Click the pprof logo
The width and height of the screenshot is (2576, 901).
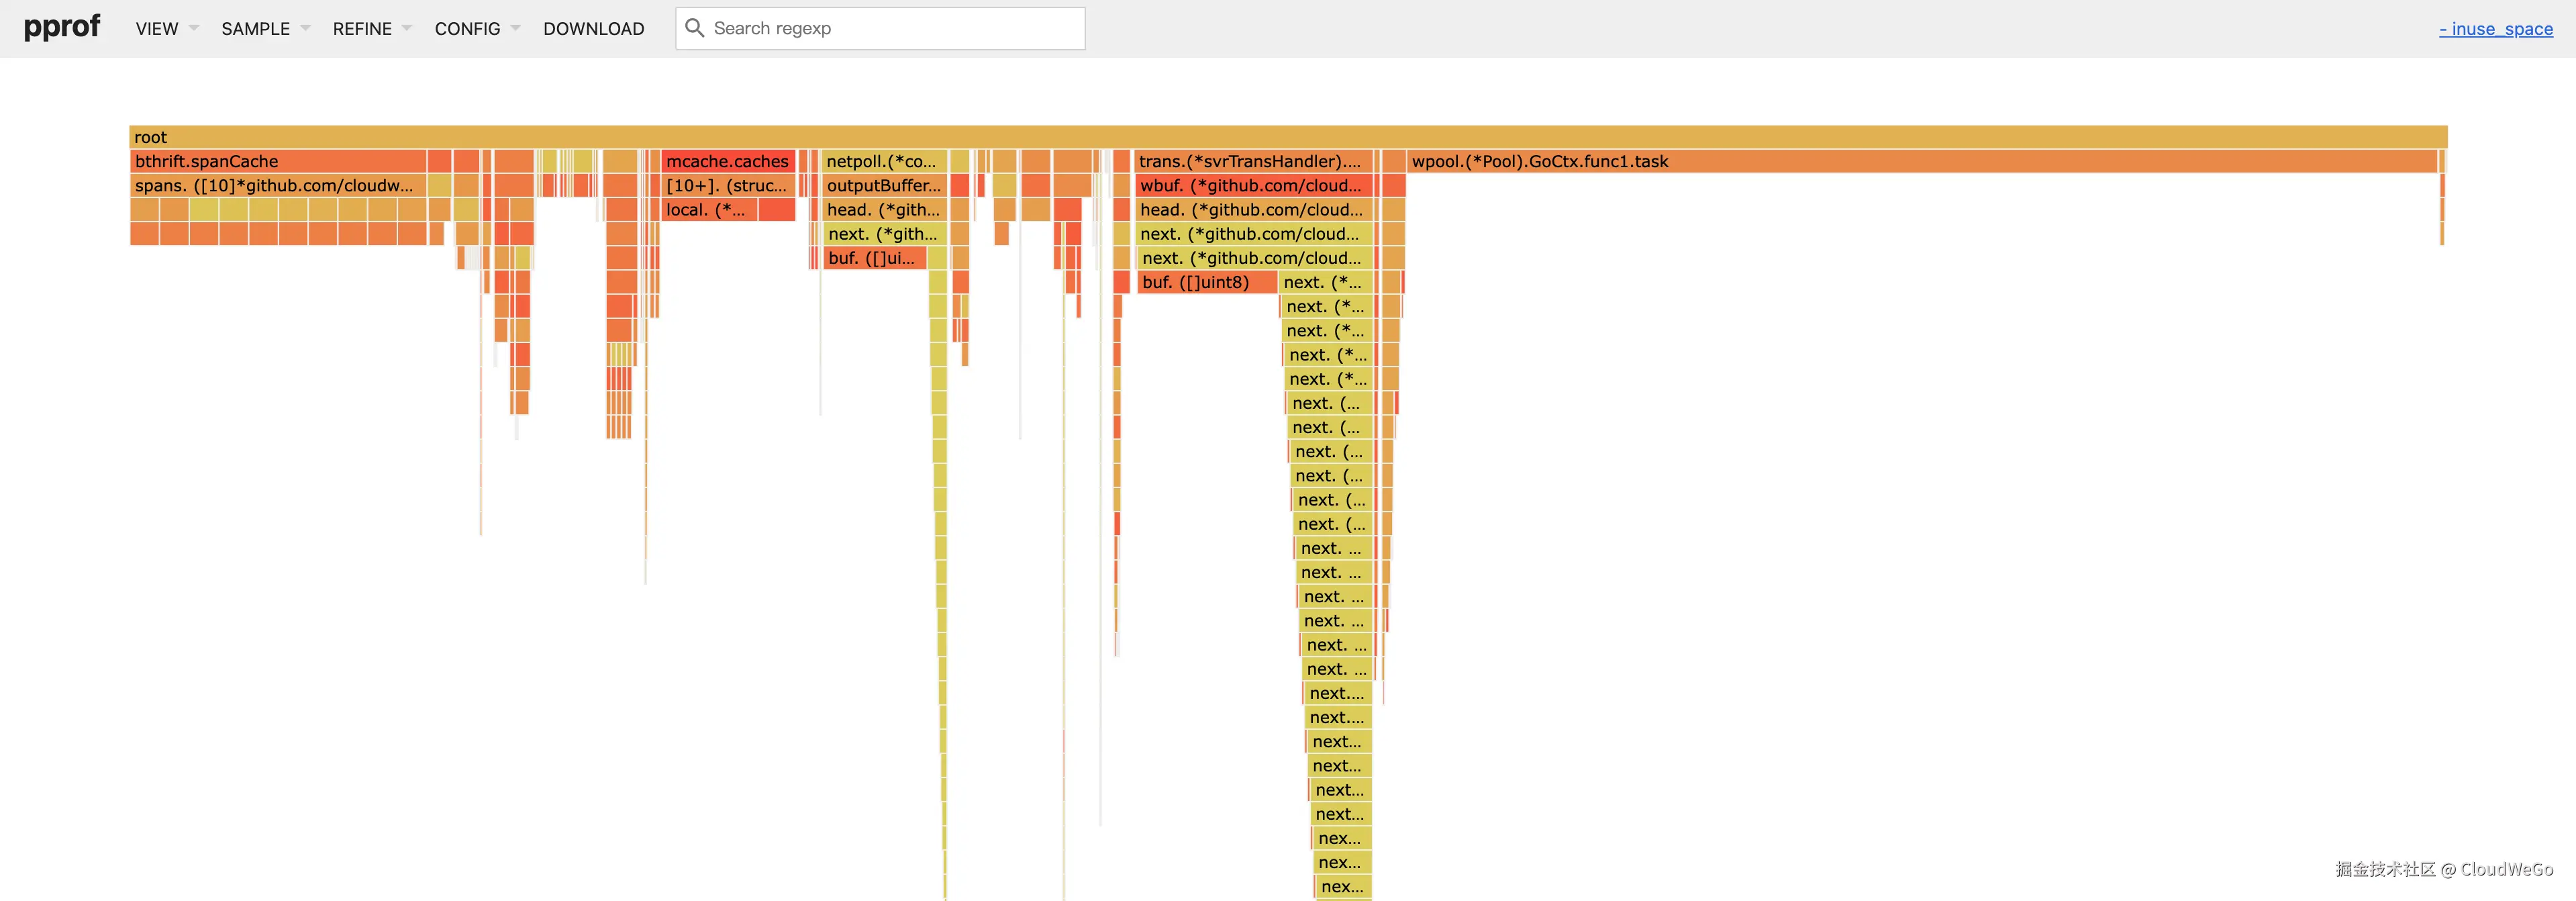[x=61, y=27]
